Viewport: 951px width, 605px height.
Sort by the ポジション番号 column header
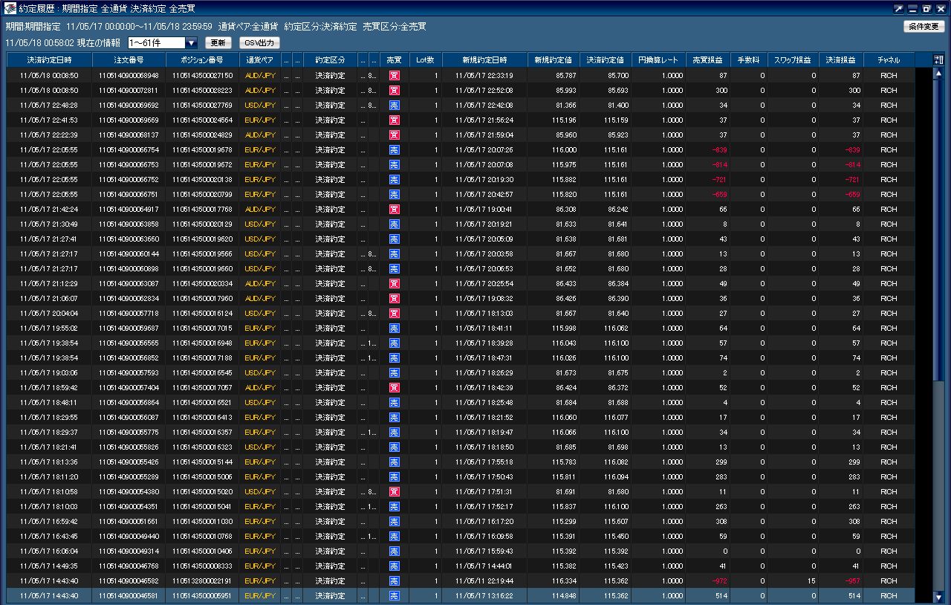[202, 60]
